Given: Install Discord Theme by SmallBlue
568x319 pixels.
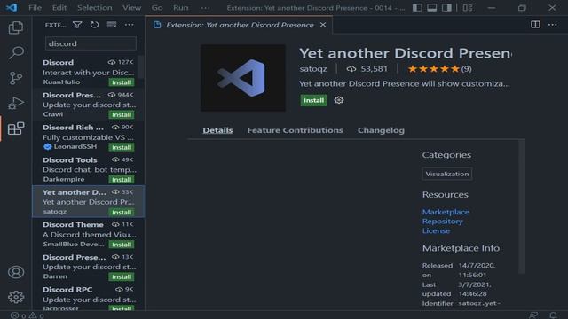Looking at the screenshot, I should (x=122, y=245).
